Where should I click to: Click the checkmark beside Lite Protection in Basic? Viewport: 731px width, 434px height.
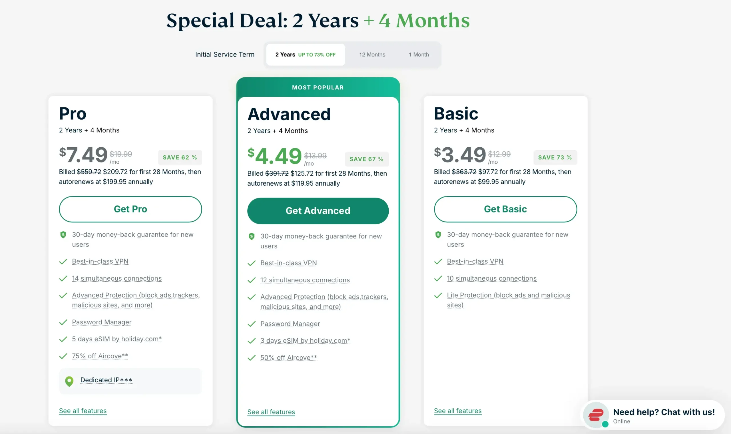coord(438,296)
